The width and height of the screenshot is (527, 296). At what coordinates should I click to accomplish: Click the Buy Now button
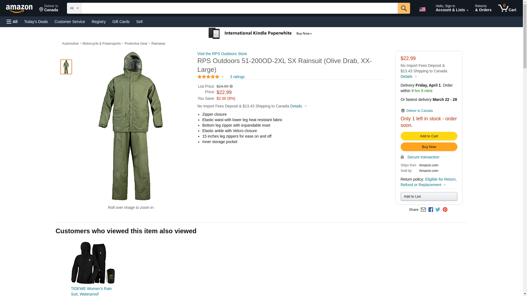[x=429, y=147]
